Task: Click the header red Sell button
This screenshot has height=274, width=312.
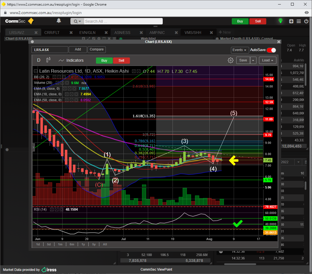Action: coord(258,21)
